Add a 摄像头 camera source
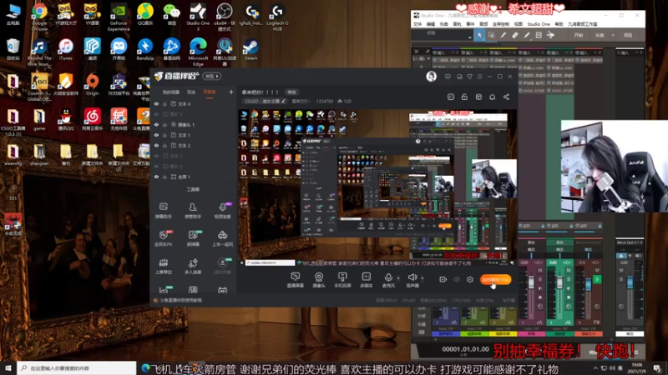 click(x=319, y=280)
